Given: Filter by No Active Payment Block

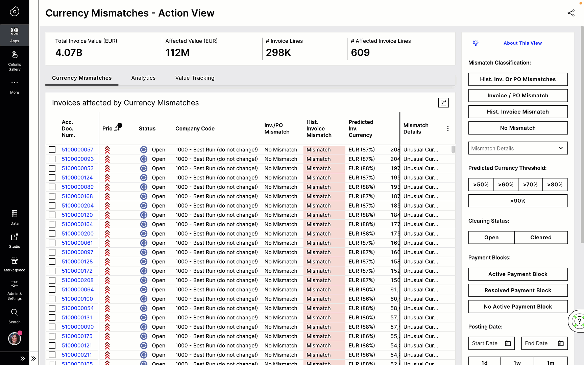Looking at the screenshot, I should pyautogui.click(x=518, y=307).
